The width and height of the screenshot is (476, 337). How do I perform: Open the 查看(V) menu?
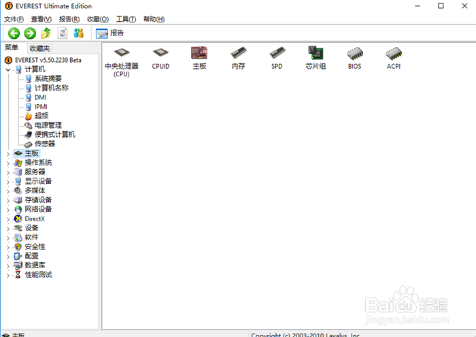coord(41,19)
